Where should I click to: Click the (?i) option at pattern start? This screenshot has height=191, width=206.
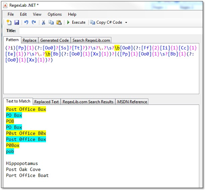pyautogui.click(x=11, y=48)
